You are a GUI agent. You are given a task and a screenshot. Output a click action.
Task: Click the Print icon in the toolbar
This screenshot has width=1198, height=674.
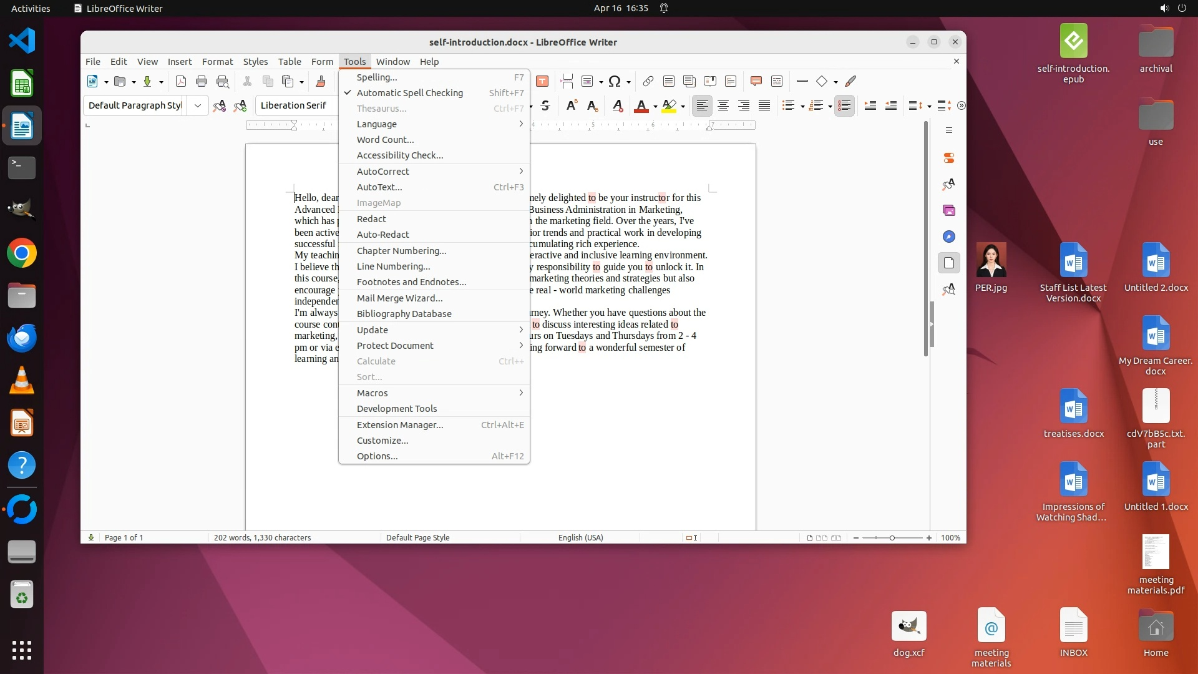tap(201, 81)
